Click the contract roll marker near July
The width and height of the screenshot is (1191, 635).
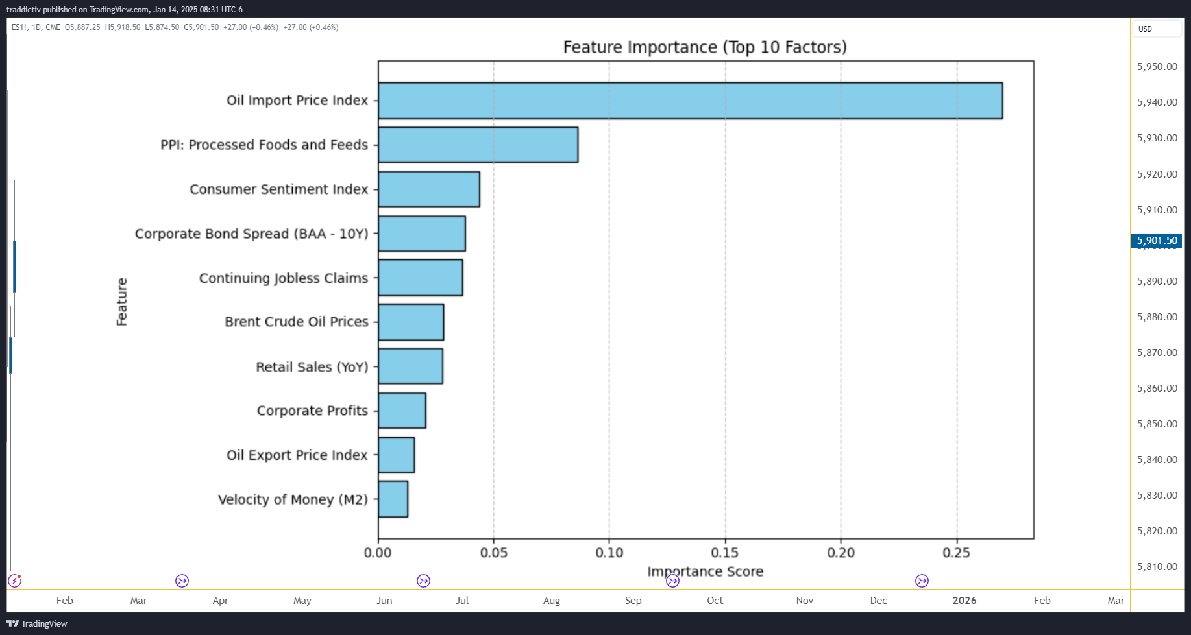[423, 581]
